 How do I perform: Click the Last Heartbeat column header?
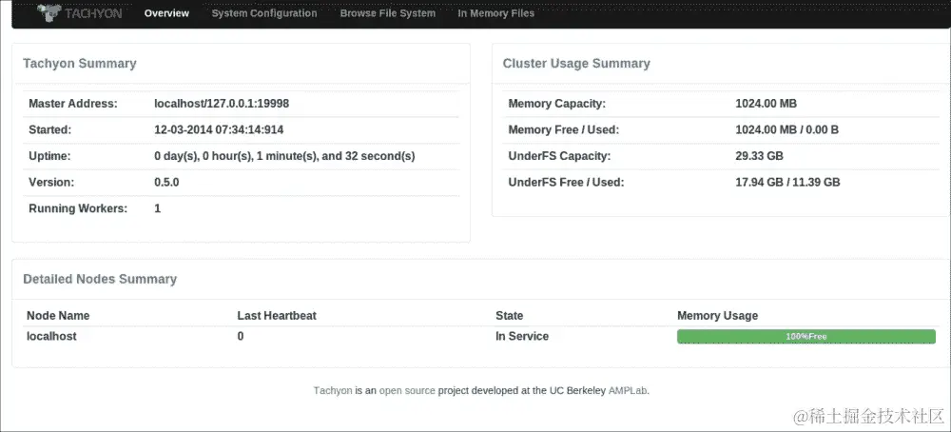tap(277, 316)
